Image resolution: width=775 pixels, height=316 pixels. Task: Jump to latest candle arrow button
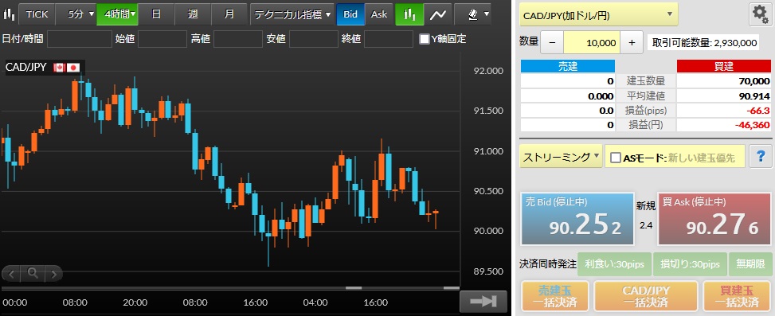[483, 302]
